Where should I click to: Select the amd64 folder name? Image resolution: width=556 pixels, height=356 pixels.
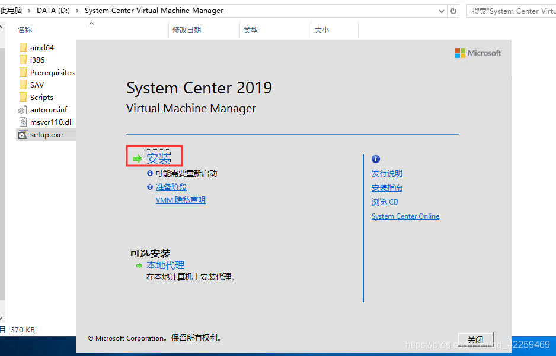tap(42, 47)
